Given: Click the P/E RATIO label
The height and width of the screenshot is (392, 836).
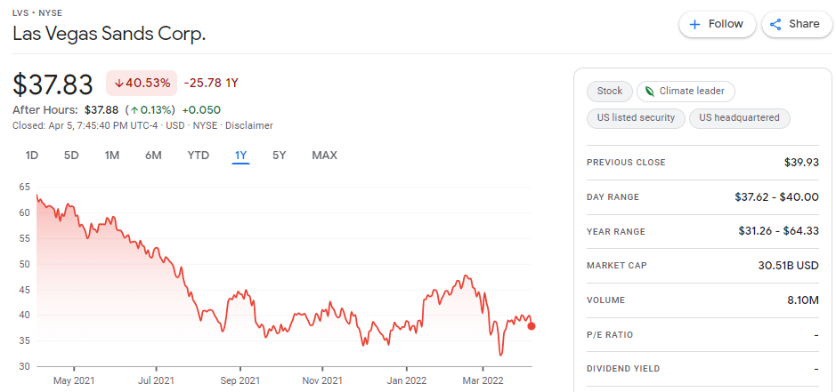Looking at the screenshot, I should (x=610, y=335).
